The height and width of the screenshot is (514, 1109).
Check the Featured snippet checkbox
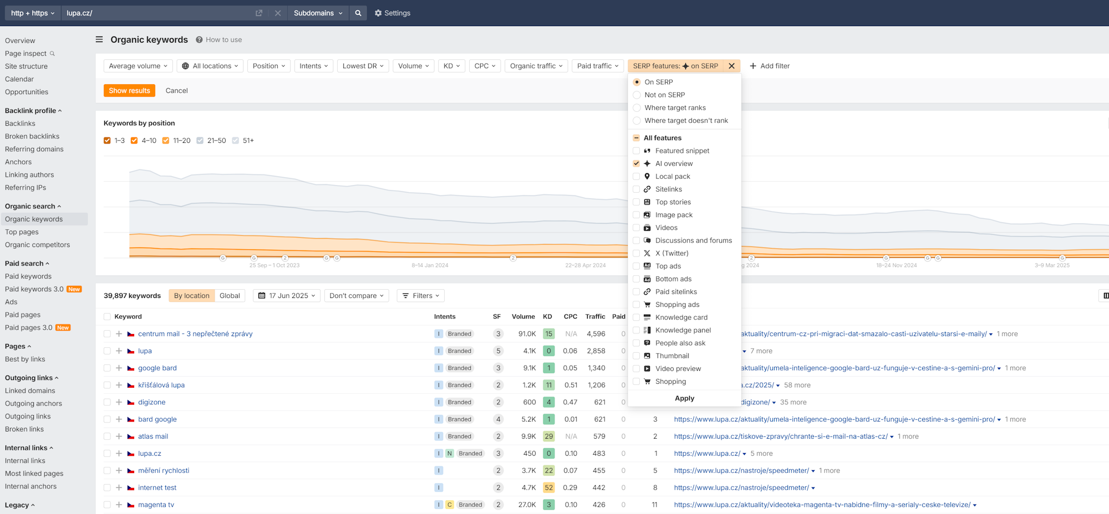pos(637,151)
